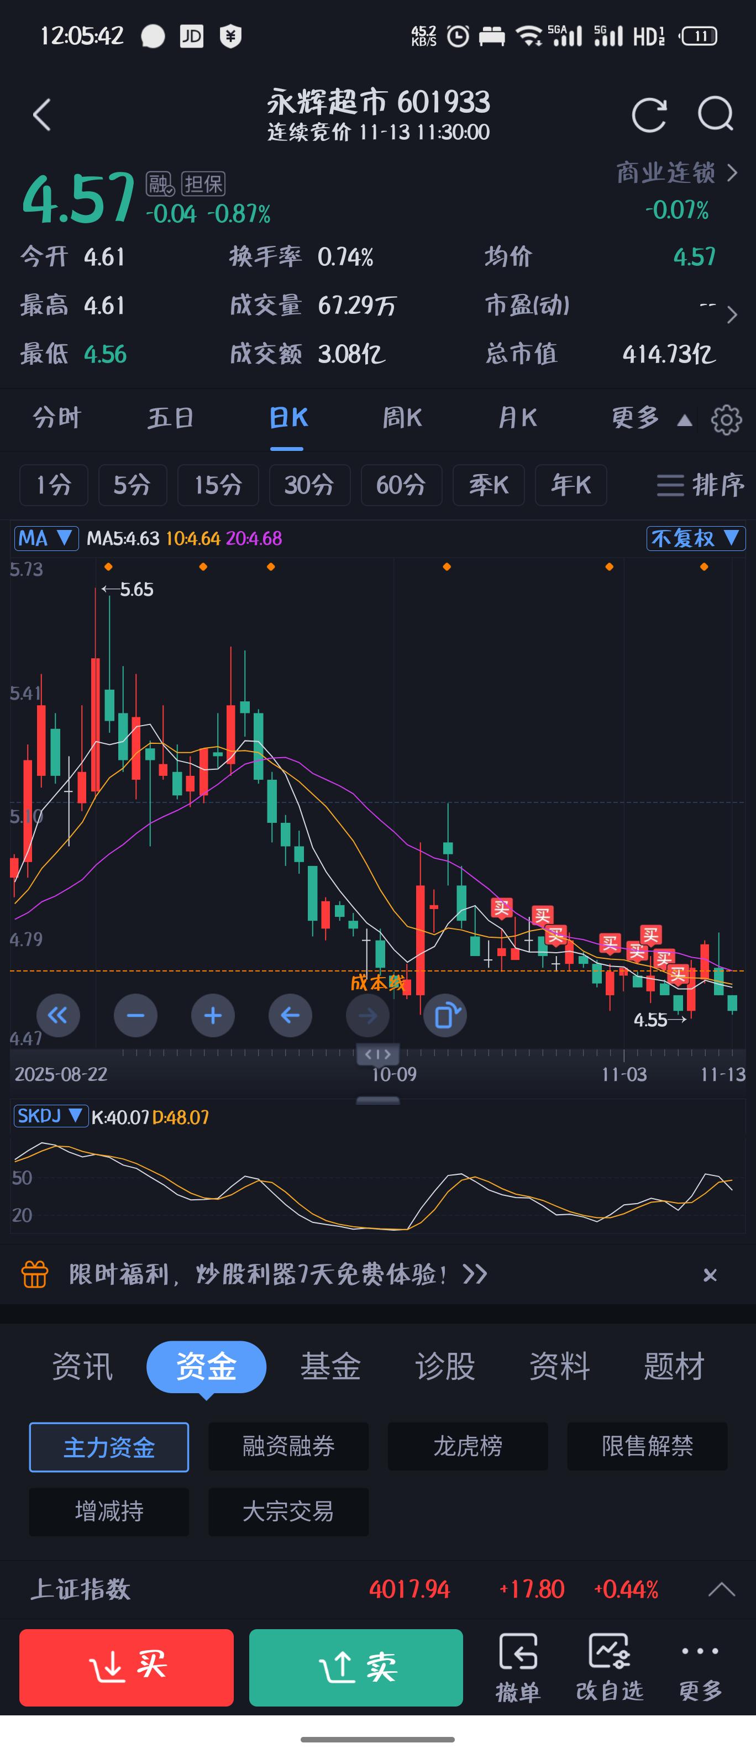This screenshot has height=1764, width=756.
Task: Move chart left with arrow button
Action: [x=290, y=1015]
